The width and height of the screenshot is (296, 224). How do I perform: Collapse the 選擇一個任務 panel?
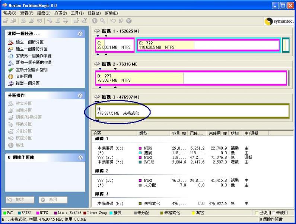click(80, 34)
